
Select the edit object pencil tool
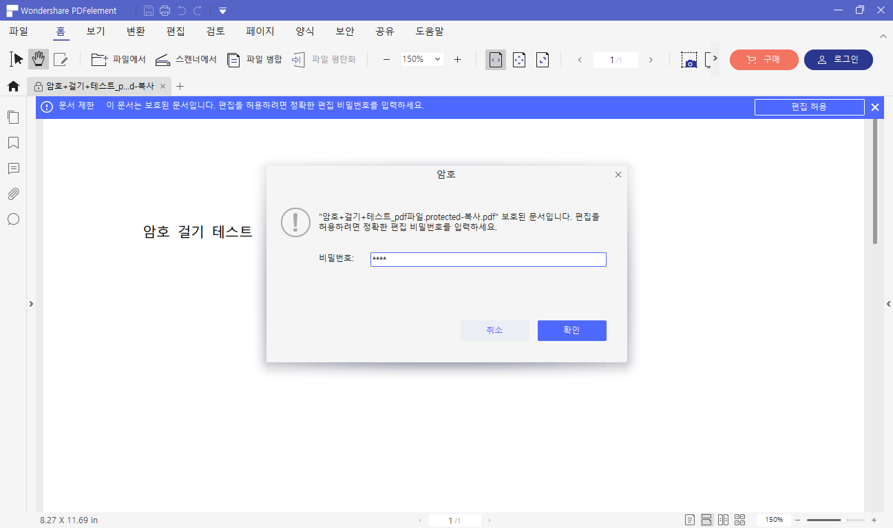coord(61,59)
